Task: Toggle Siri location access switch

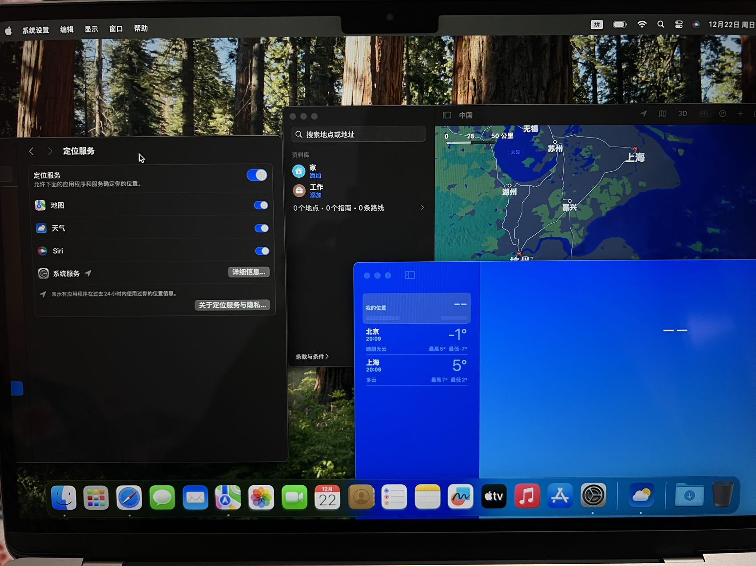Action: pos(262,251)
